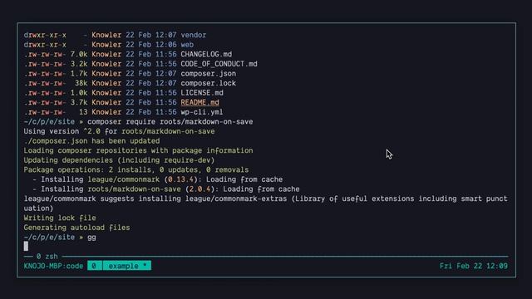
Task: Click './composer.json has been updated' line
Action: pos(91,140)
